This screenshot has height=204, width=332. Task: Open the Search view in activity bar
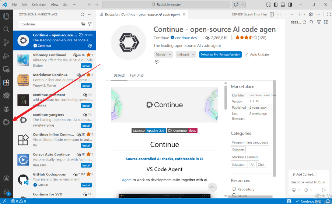click(6, 29)
